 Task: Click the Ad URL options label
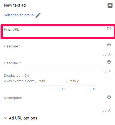click(x=23, y=118)
